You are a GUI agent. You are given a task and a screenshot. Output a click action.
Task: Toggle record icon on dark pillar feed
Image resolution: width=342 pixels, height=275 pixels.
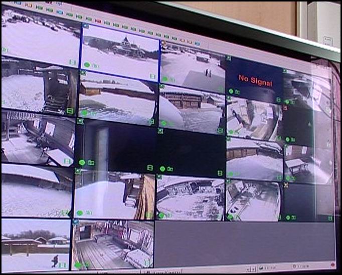pos(149,168)
